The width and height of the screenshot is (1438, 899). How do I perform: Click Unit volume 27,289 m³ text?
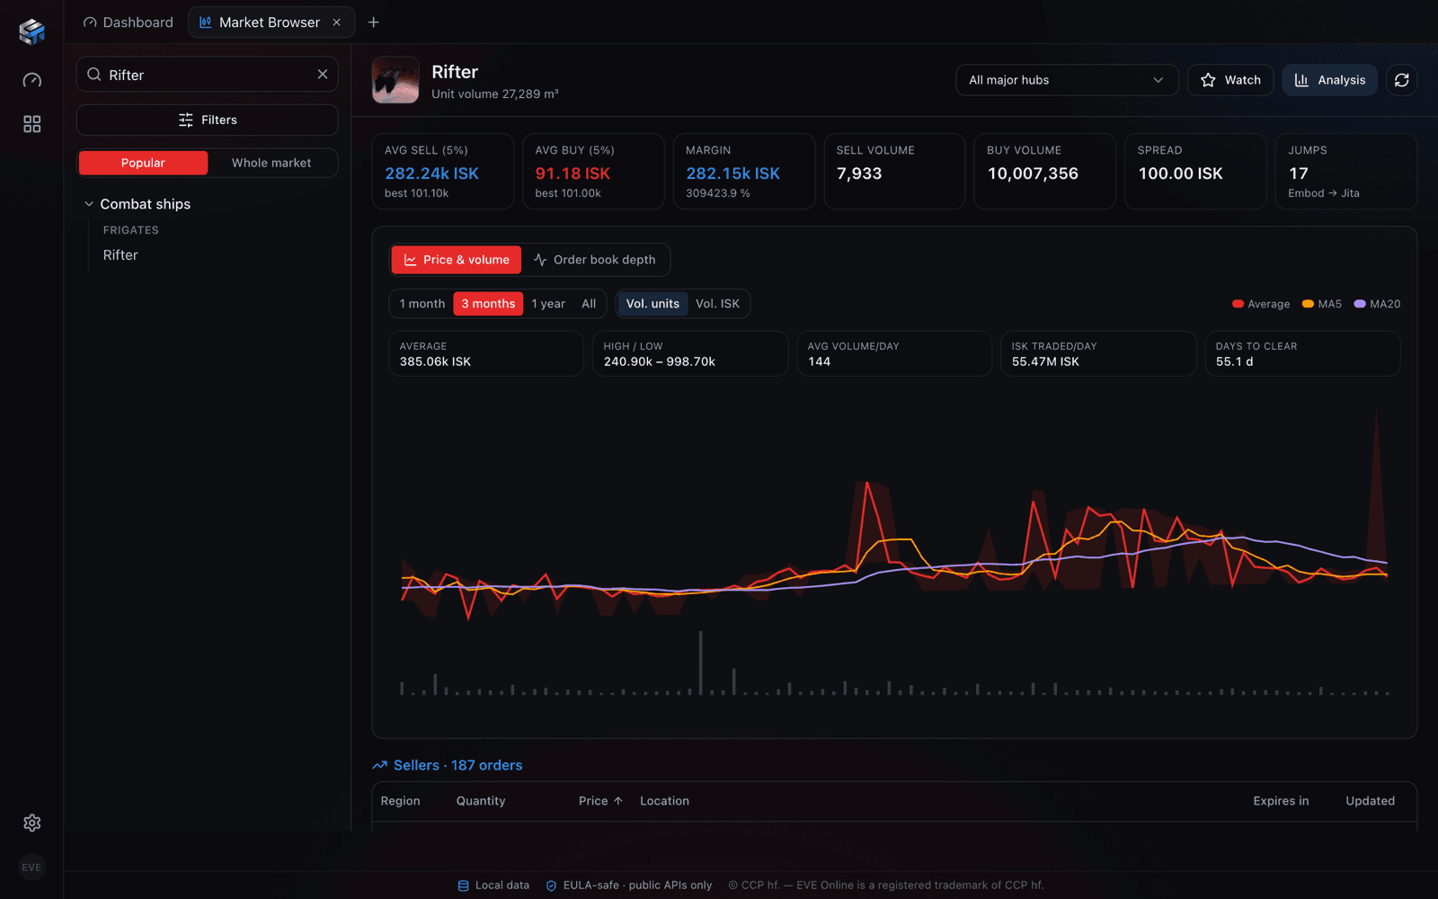coord(495,93)
